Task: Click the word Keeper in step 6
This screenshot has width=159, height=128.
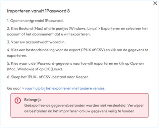Action: coord(82,77)
